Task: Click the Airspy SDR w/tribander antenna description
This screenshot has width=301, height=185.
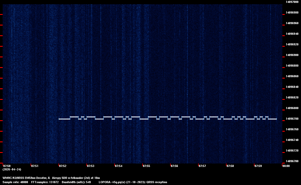Action: pyautogui.click(x=67, y=178)
